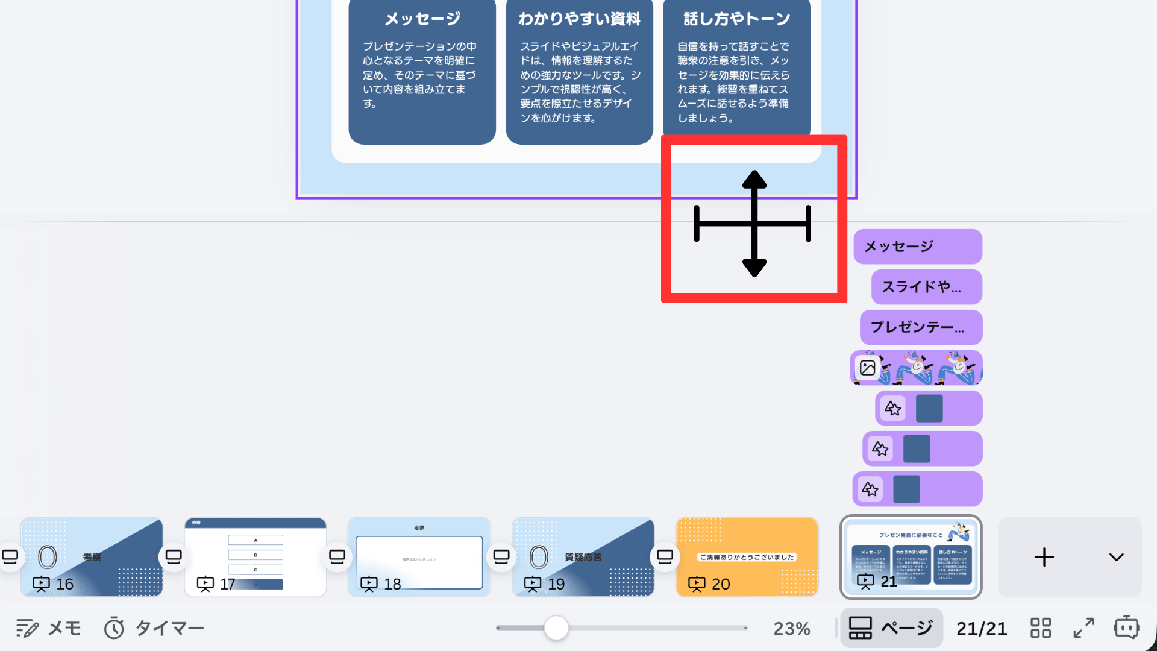The width and height of the screenshot is (1157, 651).
Task: Open the presenter assistant robot icon
Action: pyautogui.click(x=1126, y=627)
